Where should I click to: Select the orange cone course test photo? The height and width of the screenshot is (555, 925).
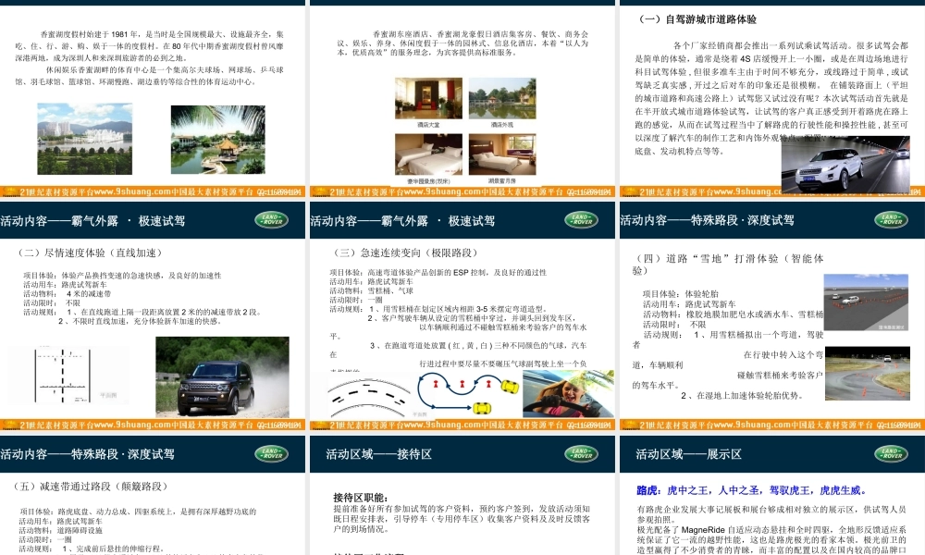coord(866,302)
